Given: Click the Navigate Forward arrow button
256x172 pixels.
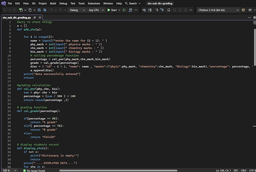Looking at the screenshot, I should tap(14, 10).
